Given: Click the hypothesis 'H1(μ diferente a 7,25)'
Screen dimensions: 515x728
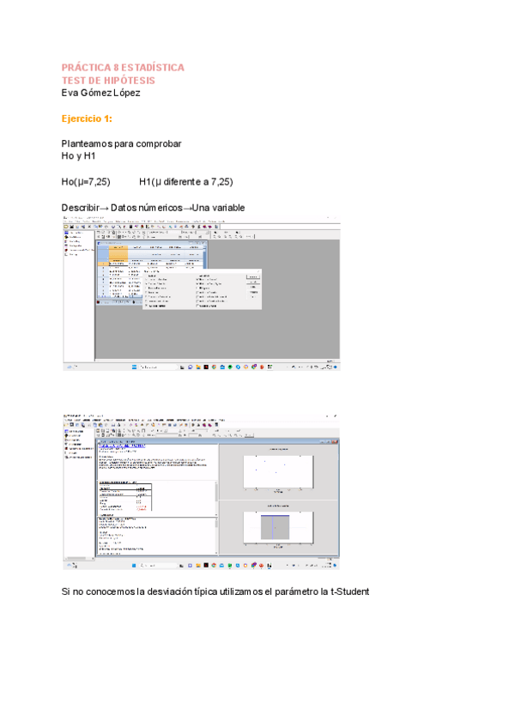Looking at the screenshot, I should tap(186, 182).
